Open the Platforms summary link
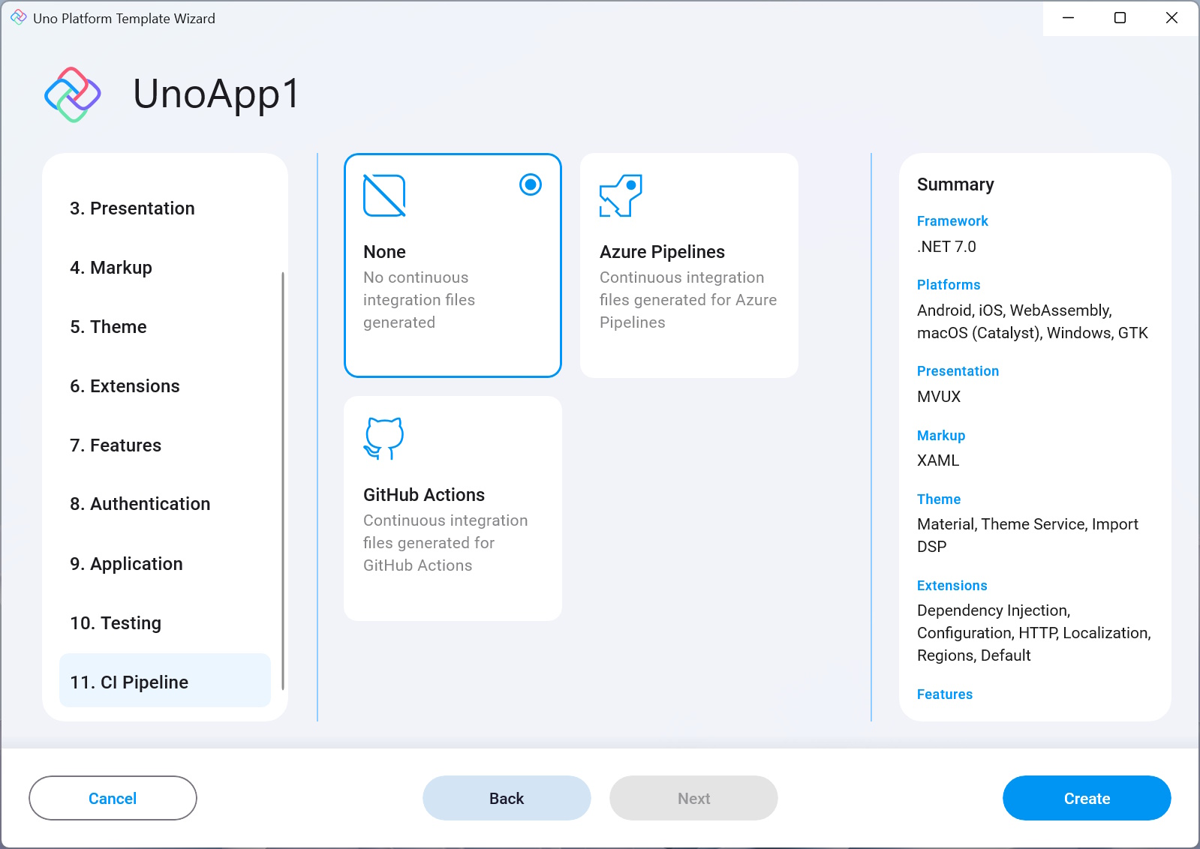 (949, 285)
